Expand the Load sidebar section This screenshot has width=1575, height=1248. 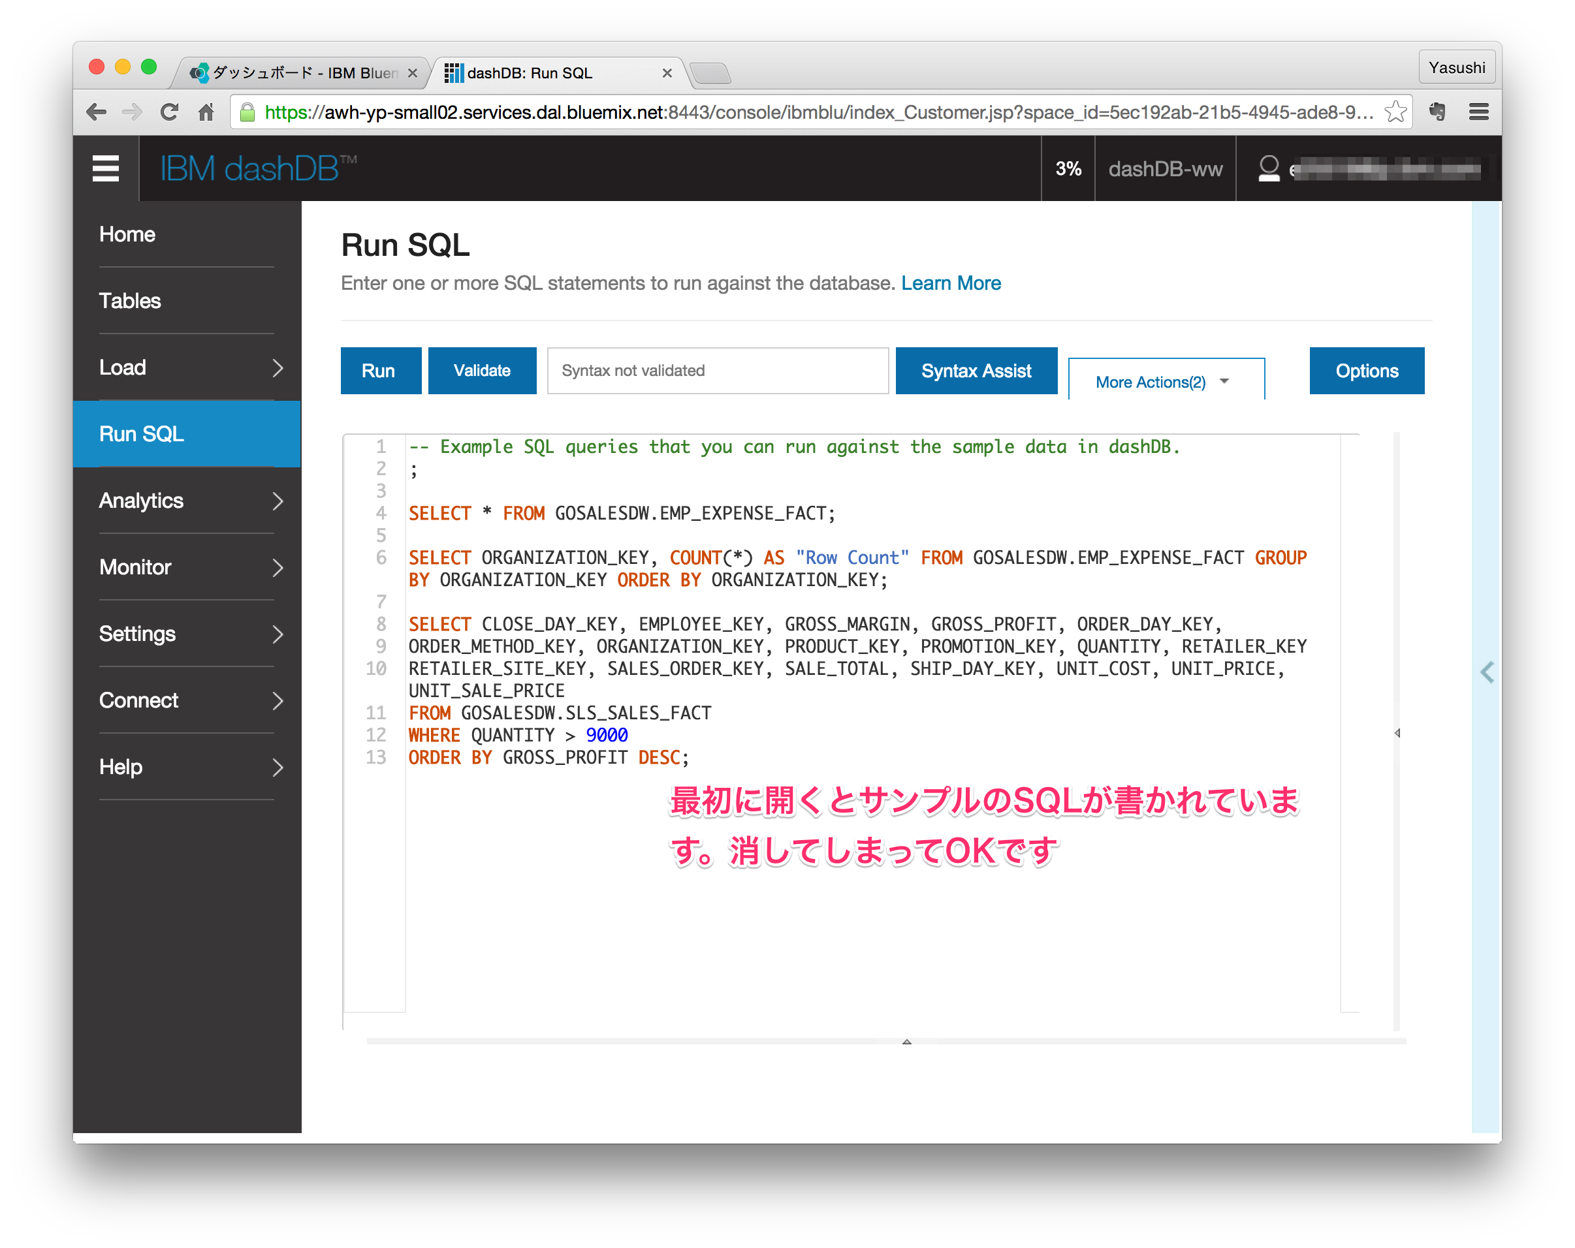click(186, 367)
